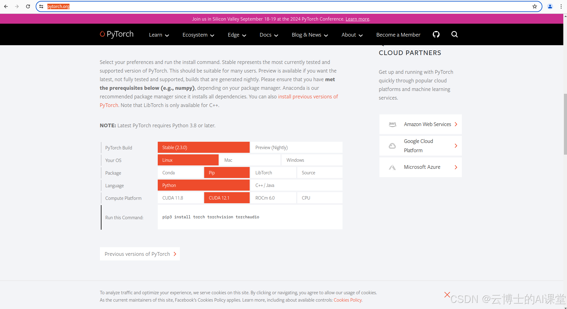Click the NOTE about Python 3.8 requirement
This screenshot has width=567, height=309.
(157, 125)
